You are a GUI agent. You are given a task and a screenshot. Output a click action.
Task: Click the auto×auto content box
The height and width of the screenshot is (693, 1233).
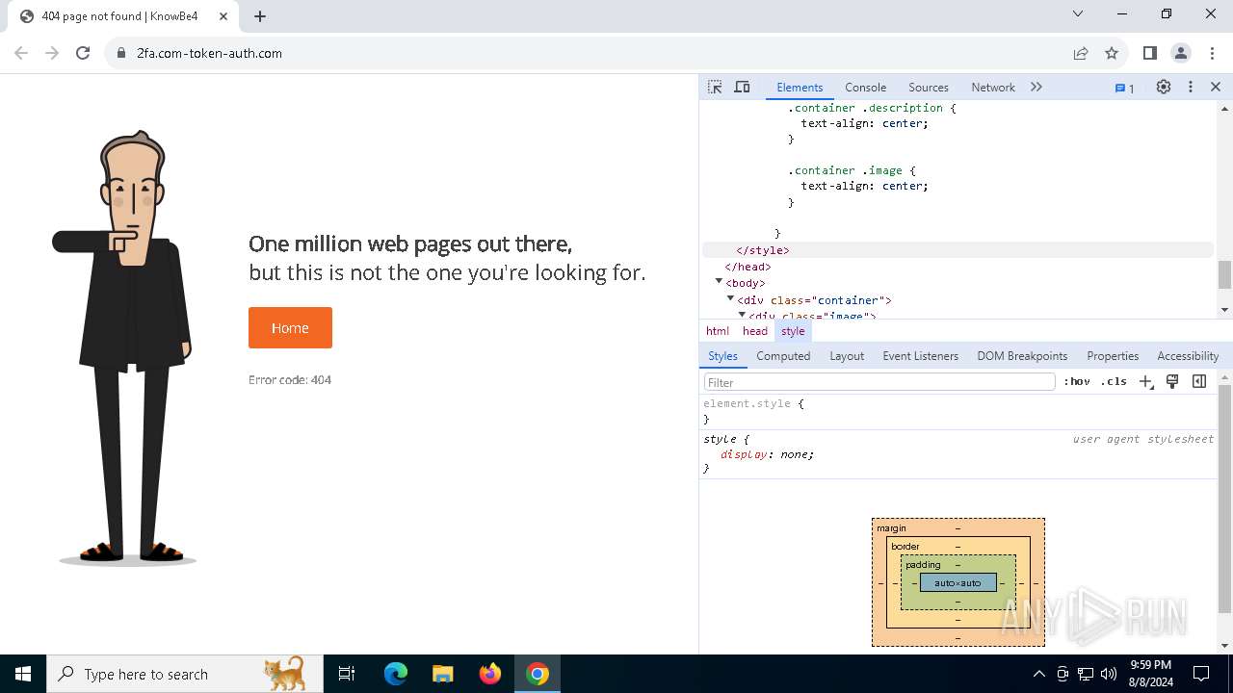958,582
